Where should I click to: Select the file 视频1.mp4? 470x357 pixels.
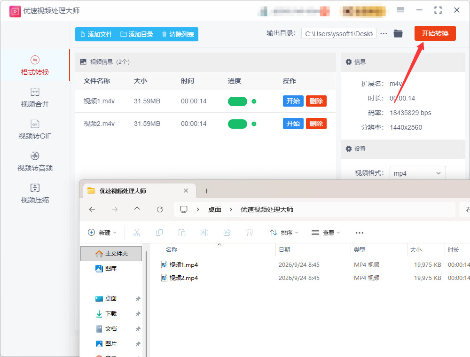click(183, 265)
